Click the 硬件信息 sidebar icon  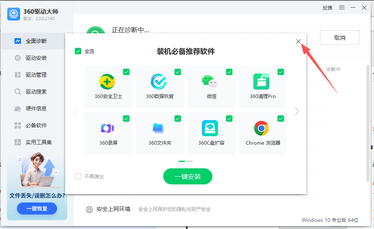point(18,108)
